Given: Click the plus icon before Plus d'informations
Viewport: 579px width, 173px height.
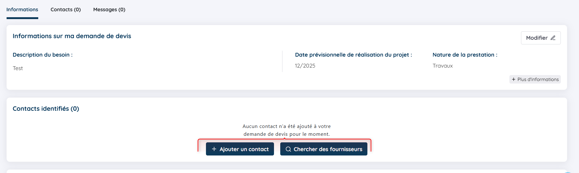Looking at the screenshot, I should (x=513, y=79).
